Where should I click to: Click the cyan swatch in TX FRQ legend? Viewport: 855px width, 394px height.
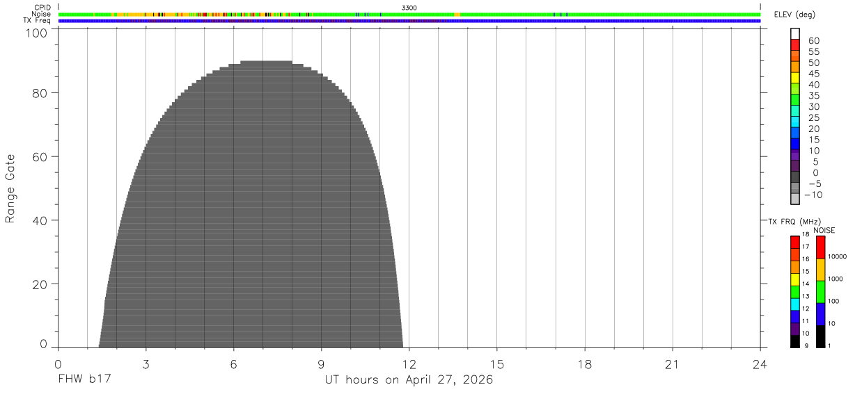(795, 305)
